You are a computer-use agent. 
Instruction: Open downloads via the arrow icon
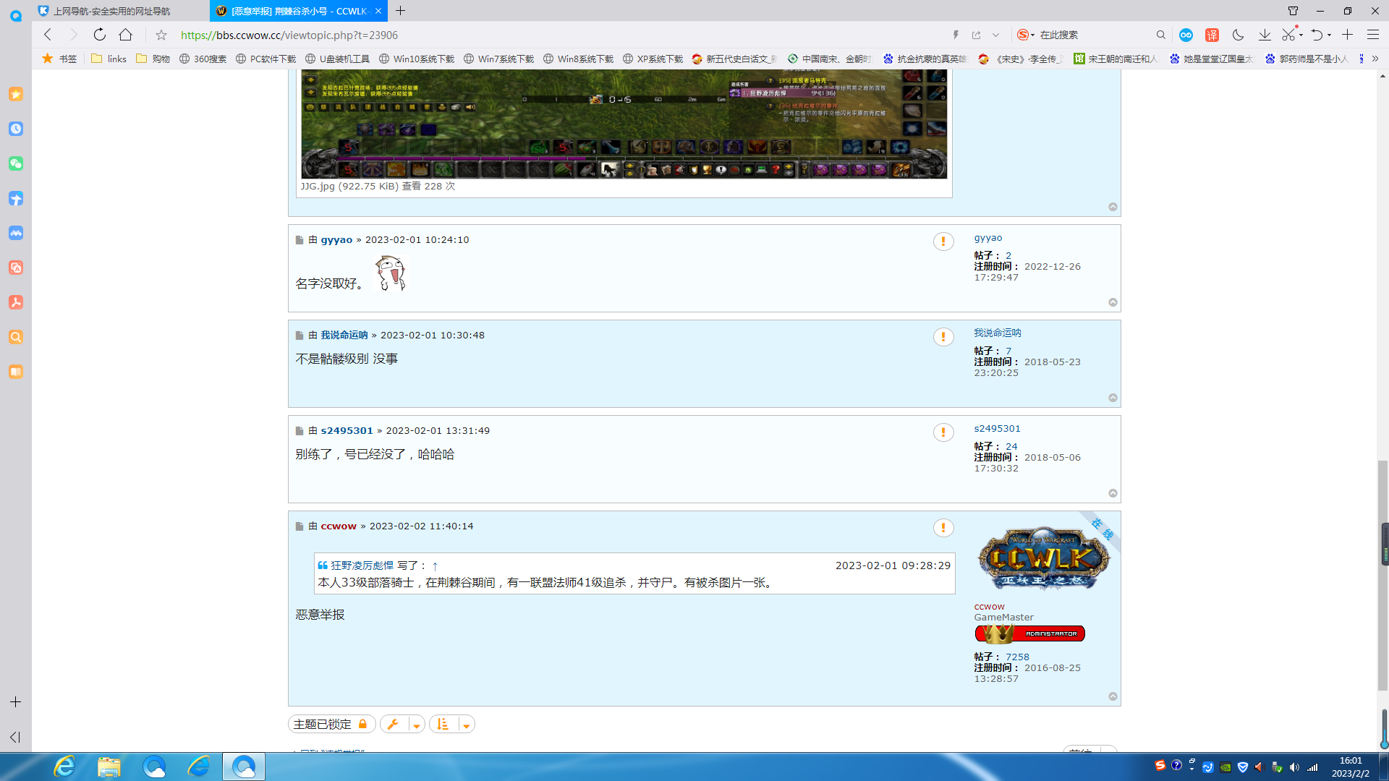[x=1266, y=35]
